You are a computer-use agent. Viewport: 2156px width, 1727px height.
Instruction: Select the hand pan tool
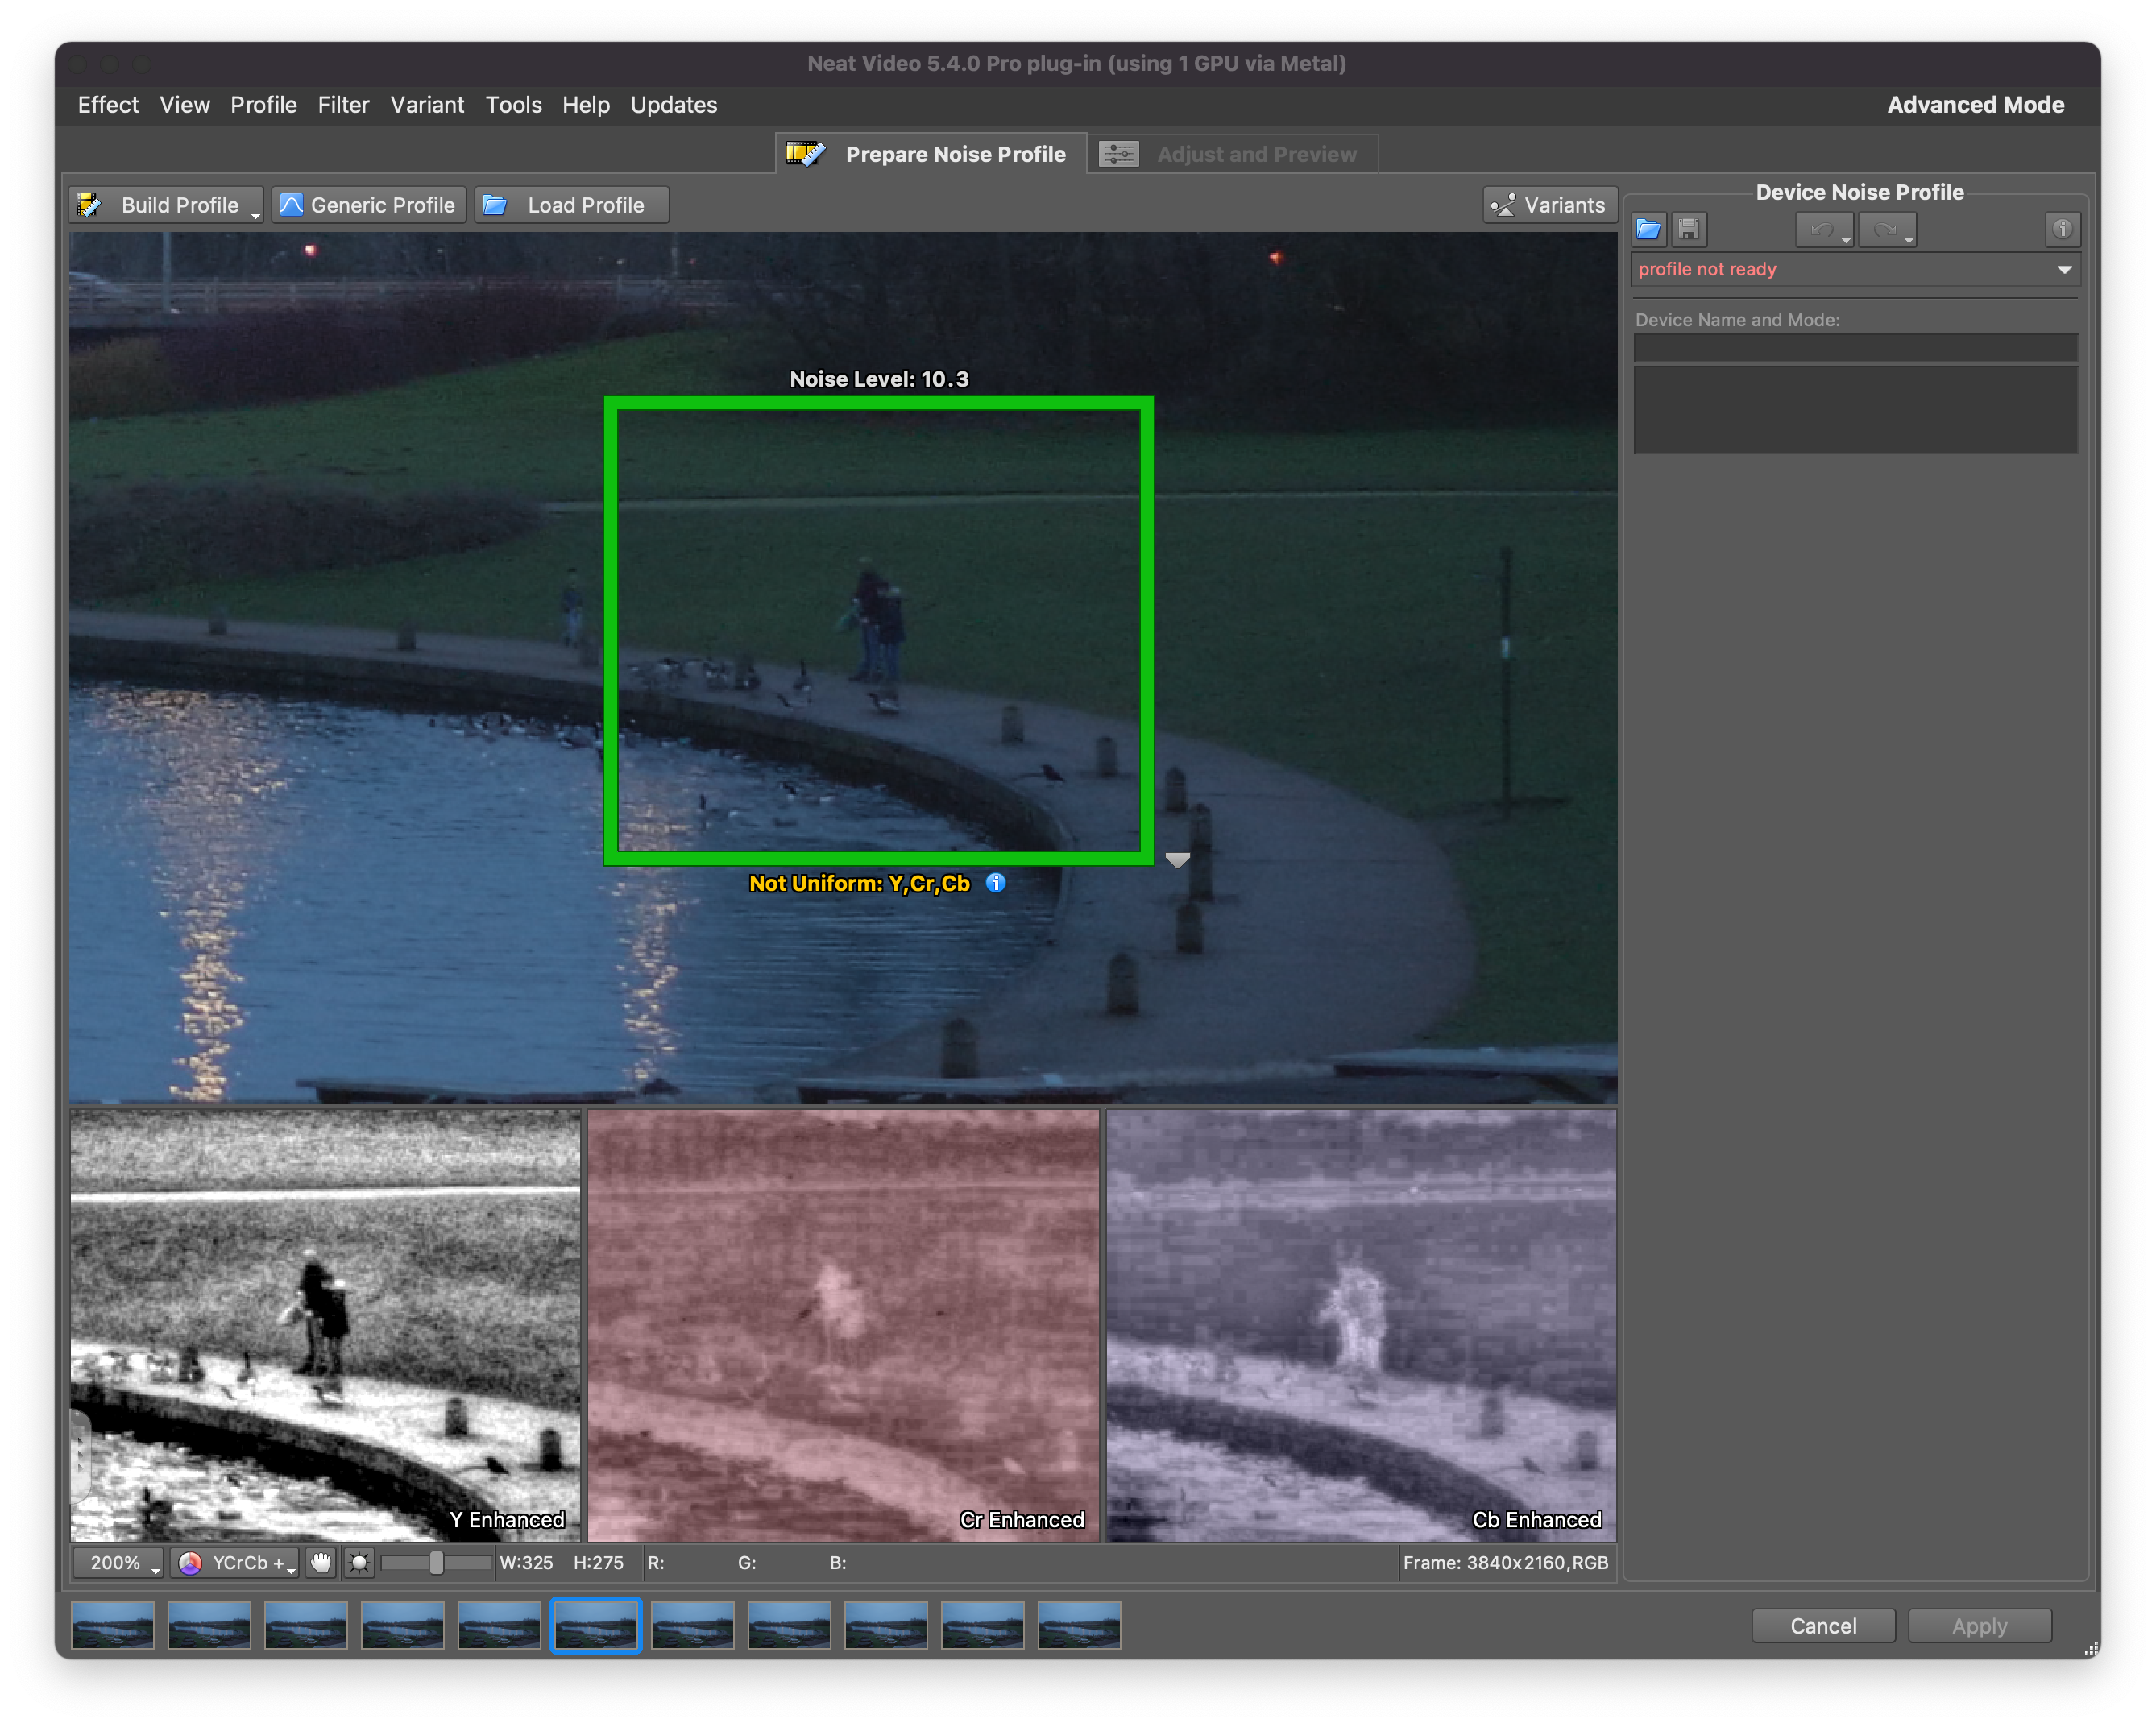pyautogui.click(x=320, y=1562)
